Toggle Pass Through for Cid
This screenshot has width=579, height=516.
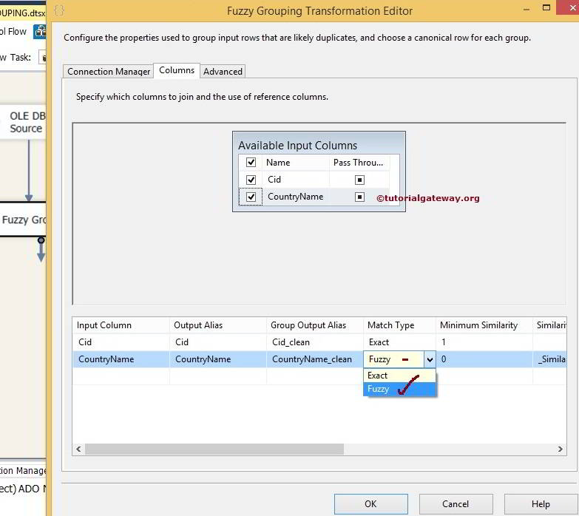[x=359, y=180]
